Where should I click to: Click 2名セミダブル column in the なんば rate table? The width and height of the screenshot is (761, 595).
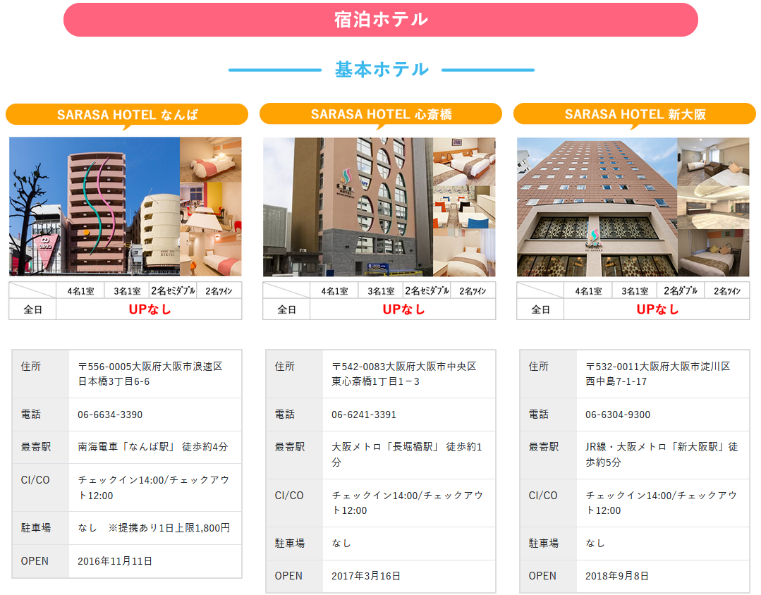point(173,290)
